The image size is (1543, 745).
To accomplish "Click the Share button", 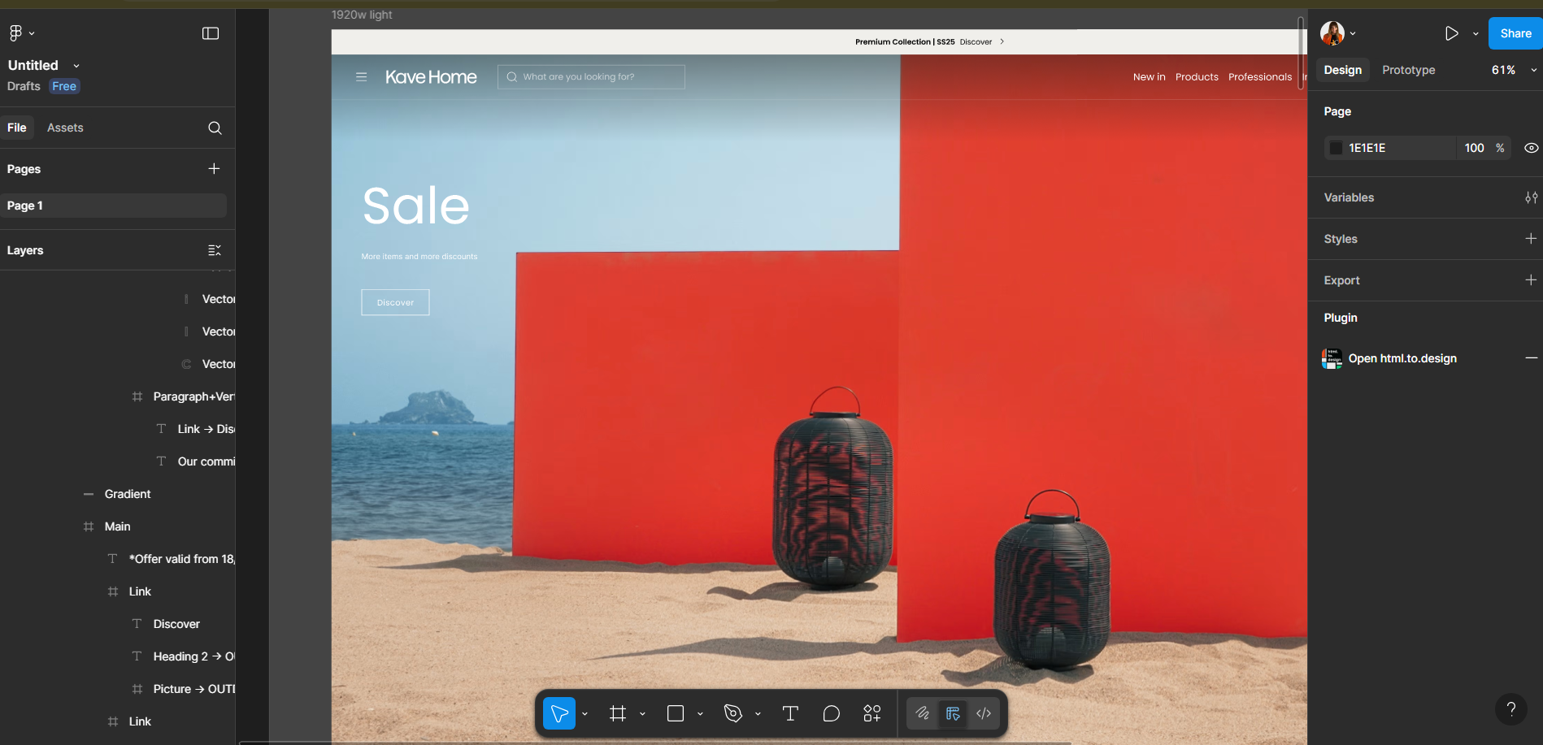I will coord(1514,33).
